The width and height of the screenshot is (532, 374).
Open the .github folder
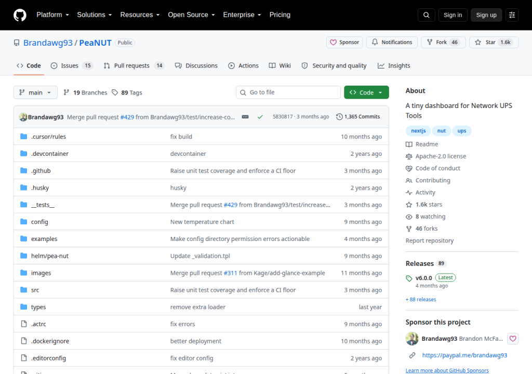pos(41,171)
